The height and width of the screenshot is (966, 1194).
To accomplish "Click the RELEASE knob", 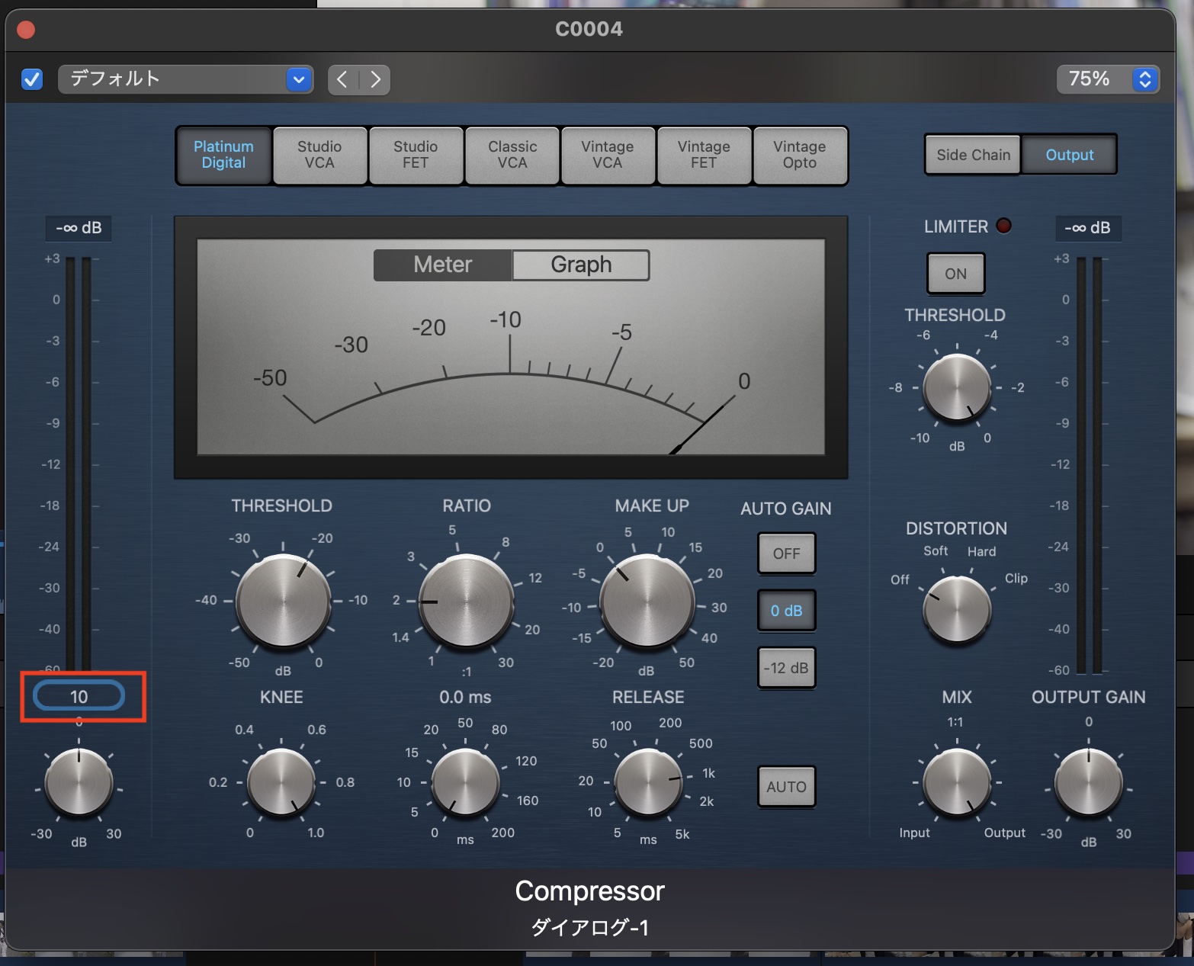I will tap(648, 782).
